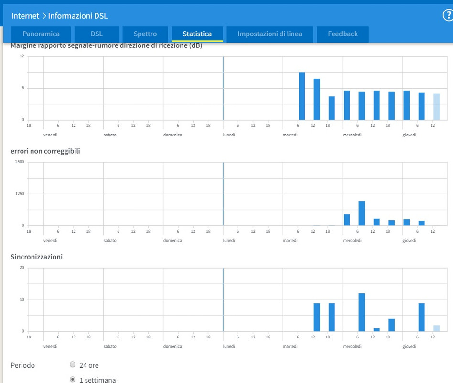Select the 24 ore period radio button
453x383 pixels.
[73, 364]
